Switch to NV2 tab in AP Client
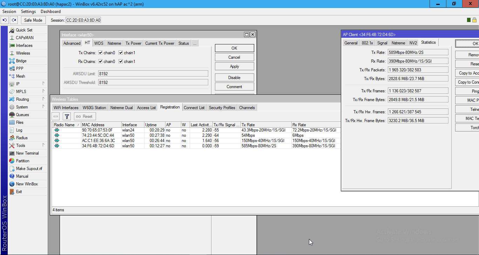Screen dimensions: 479x255 click(413, 43)
